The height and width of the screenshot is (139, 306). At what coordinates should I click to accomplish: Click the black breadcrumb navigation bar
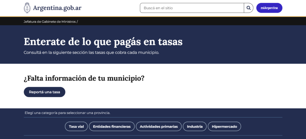[179, 21]
